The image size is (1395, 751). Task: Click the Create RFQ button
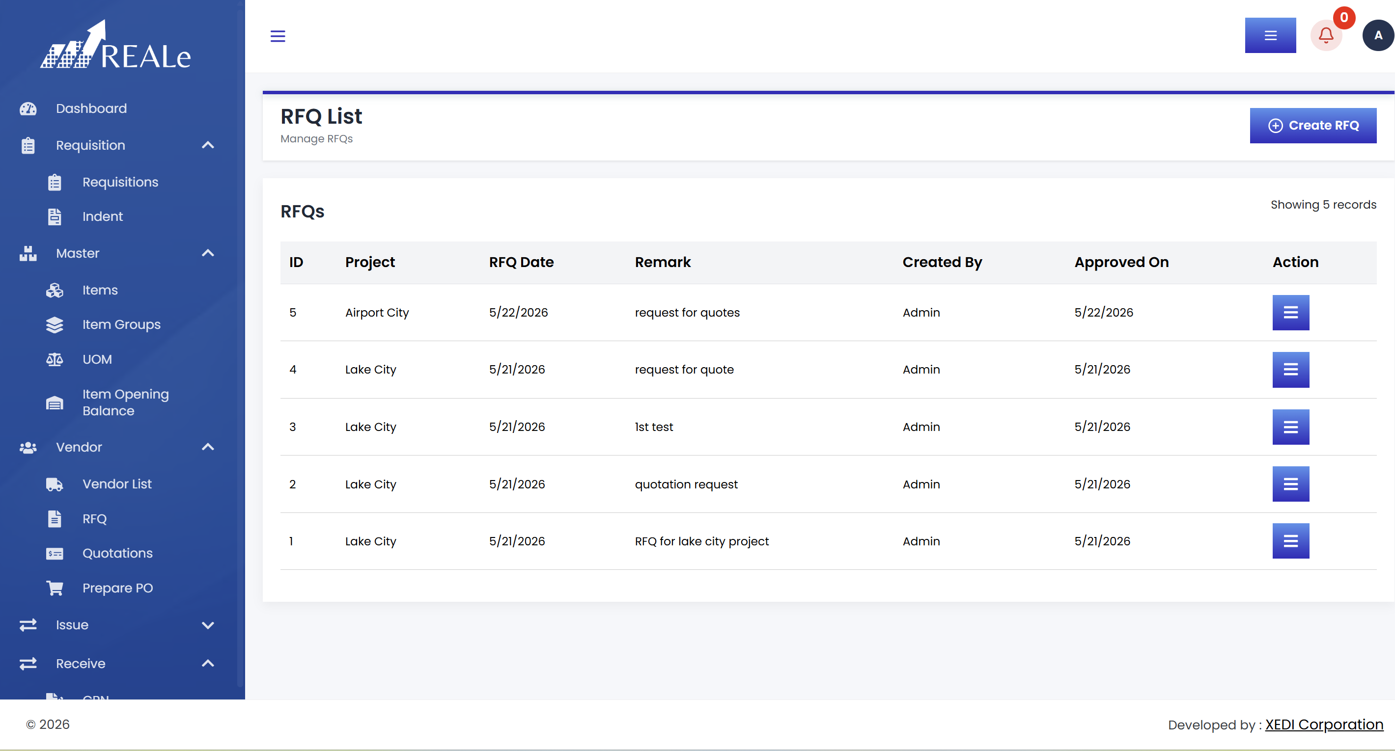pyautogui.click(x=1312, y=126)
